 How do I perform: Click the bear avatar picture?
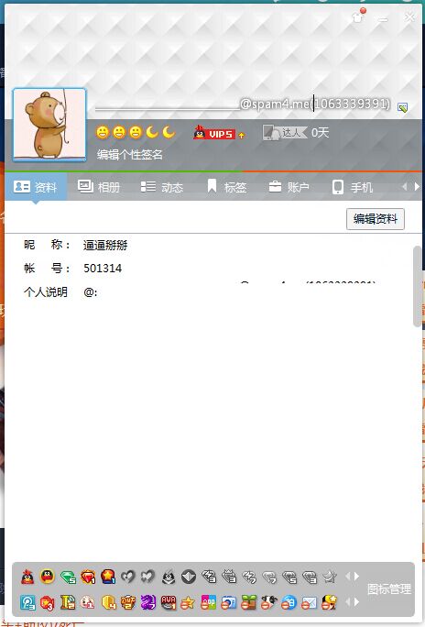tap(49, 125)
